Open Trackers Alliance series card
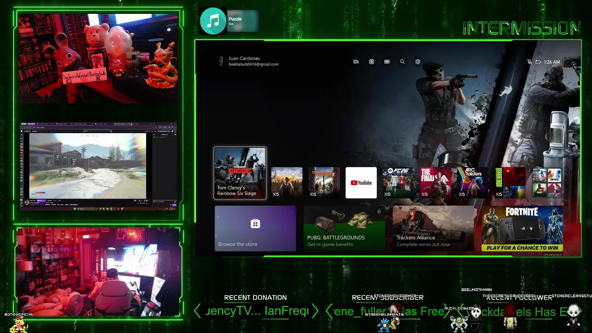 pos(433,228)
